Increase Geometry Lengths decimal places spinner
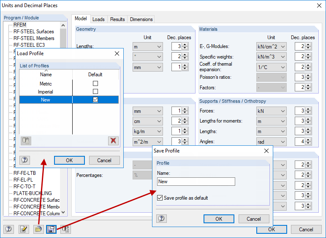 pos(185,45)
